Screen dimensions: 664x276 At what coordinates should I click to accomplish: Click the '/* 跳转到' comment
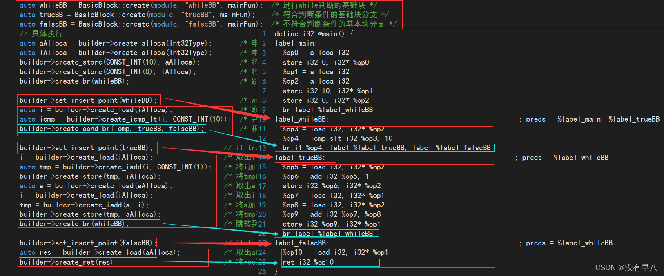click(x=241, y=224)
